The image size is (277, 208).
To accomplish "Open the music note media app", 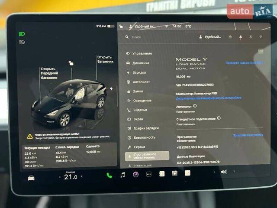I will (122, 175).
